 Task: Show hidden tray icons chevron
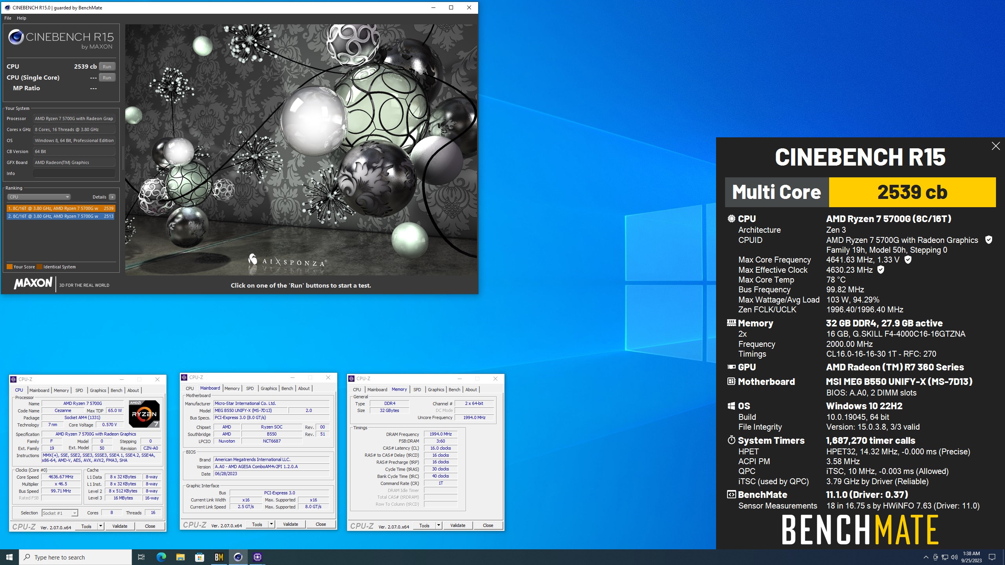click(926, 557)
